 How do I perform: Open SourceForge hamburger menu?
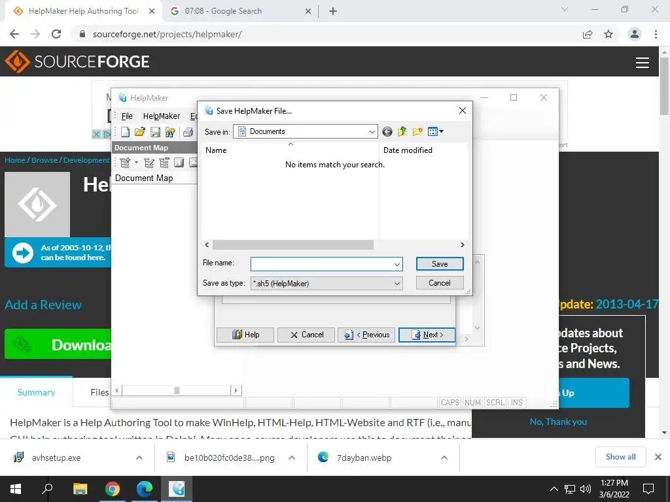(x=643, y=62)
